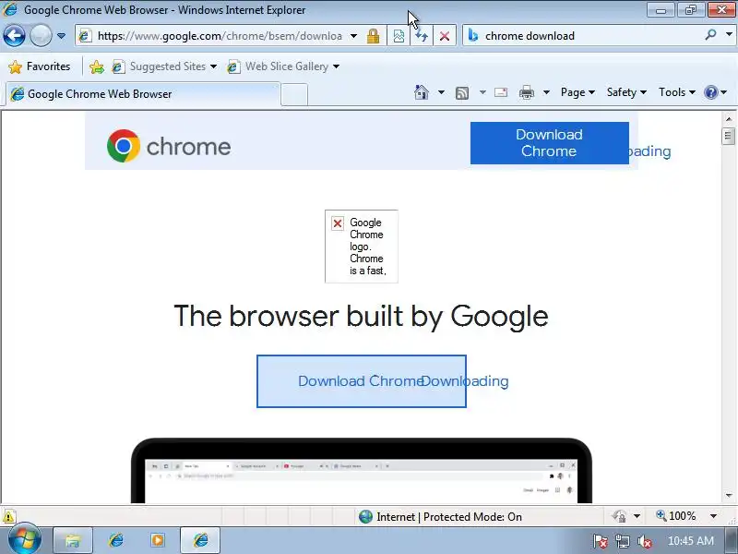738x554 pixels.
Task: Click the 10:45 AM clock
Action: tap(690, 541)
